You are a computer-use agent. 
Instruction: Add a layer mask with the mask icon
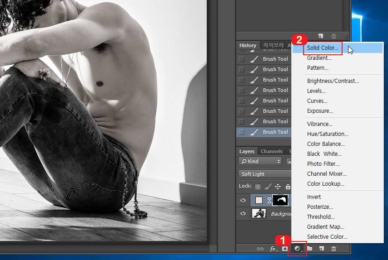pos(285,249)
